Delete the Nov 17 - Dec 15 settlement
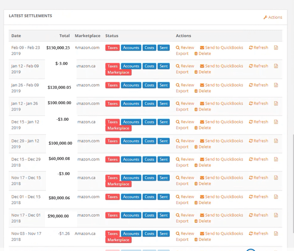 click(x=203, y=183)
